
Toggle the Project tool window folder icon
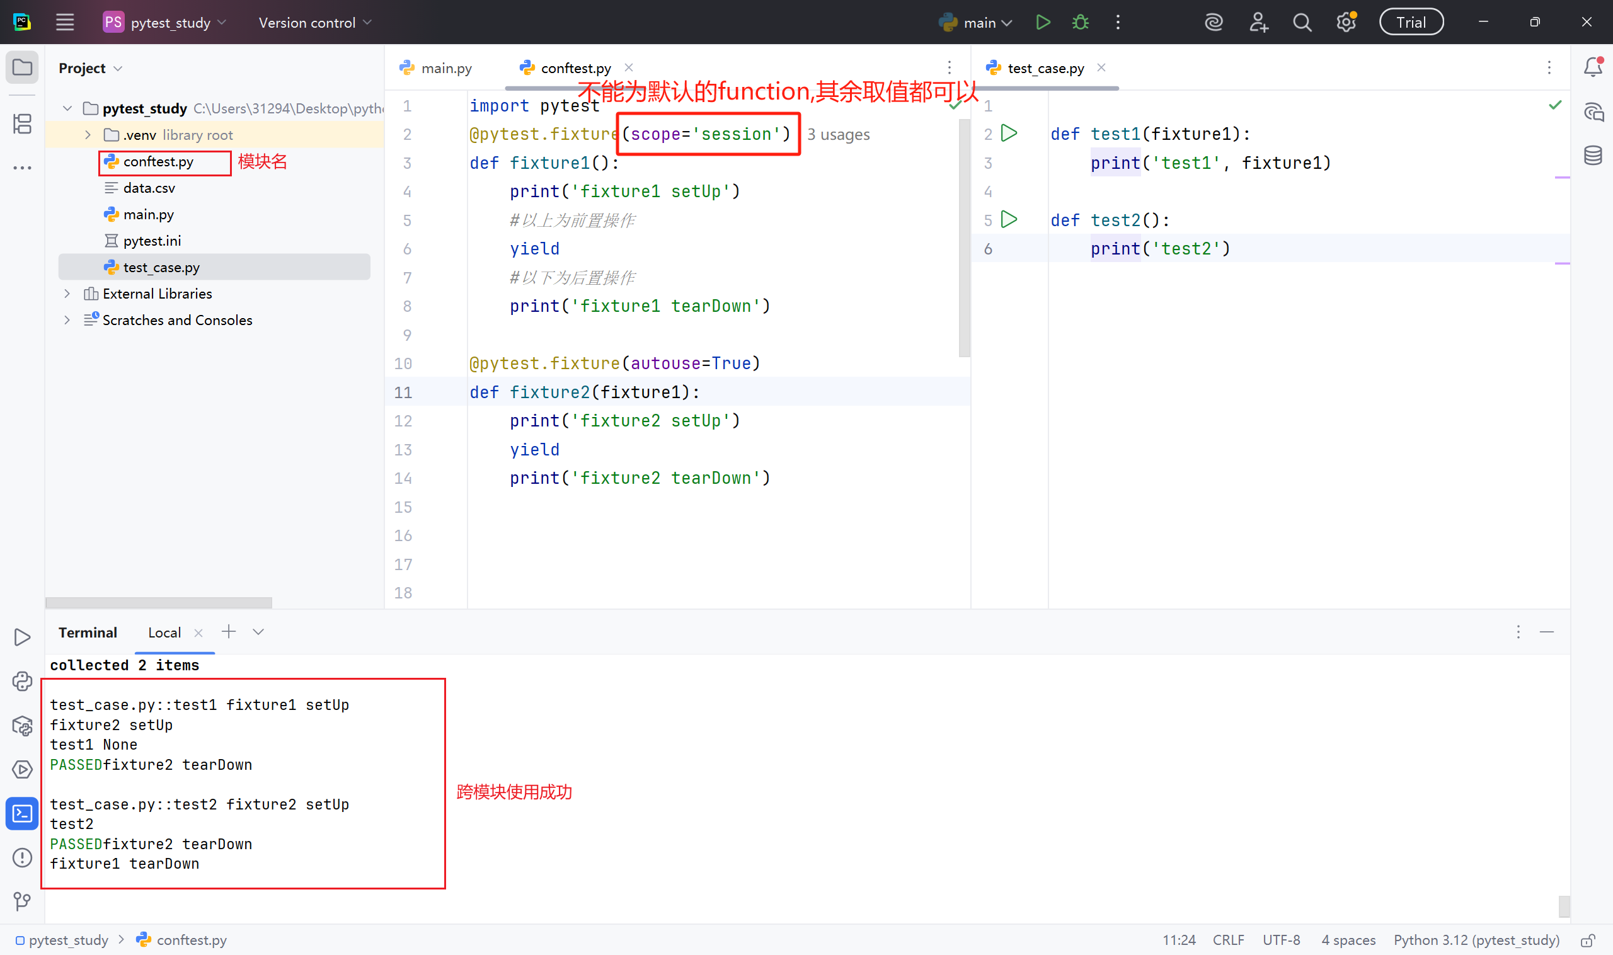pos(23,67)
